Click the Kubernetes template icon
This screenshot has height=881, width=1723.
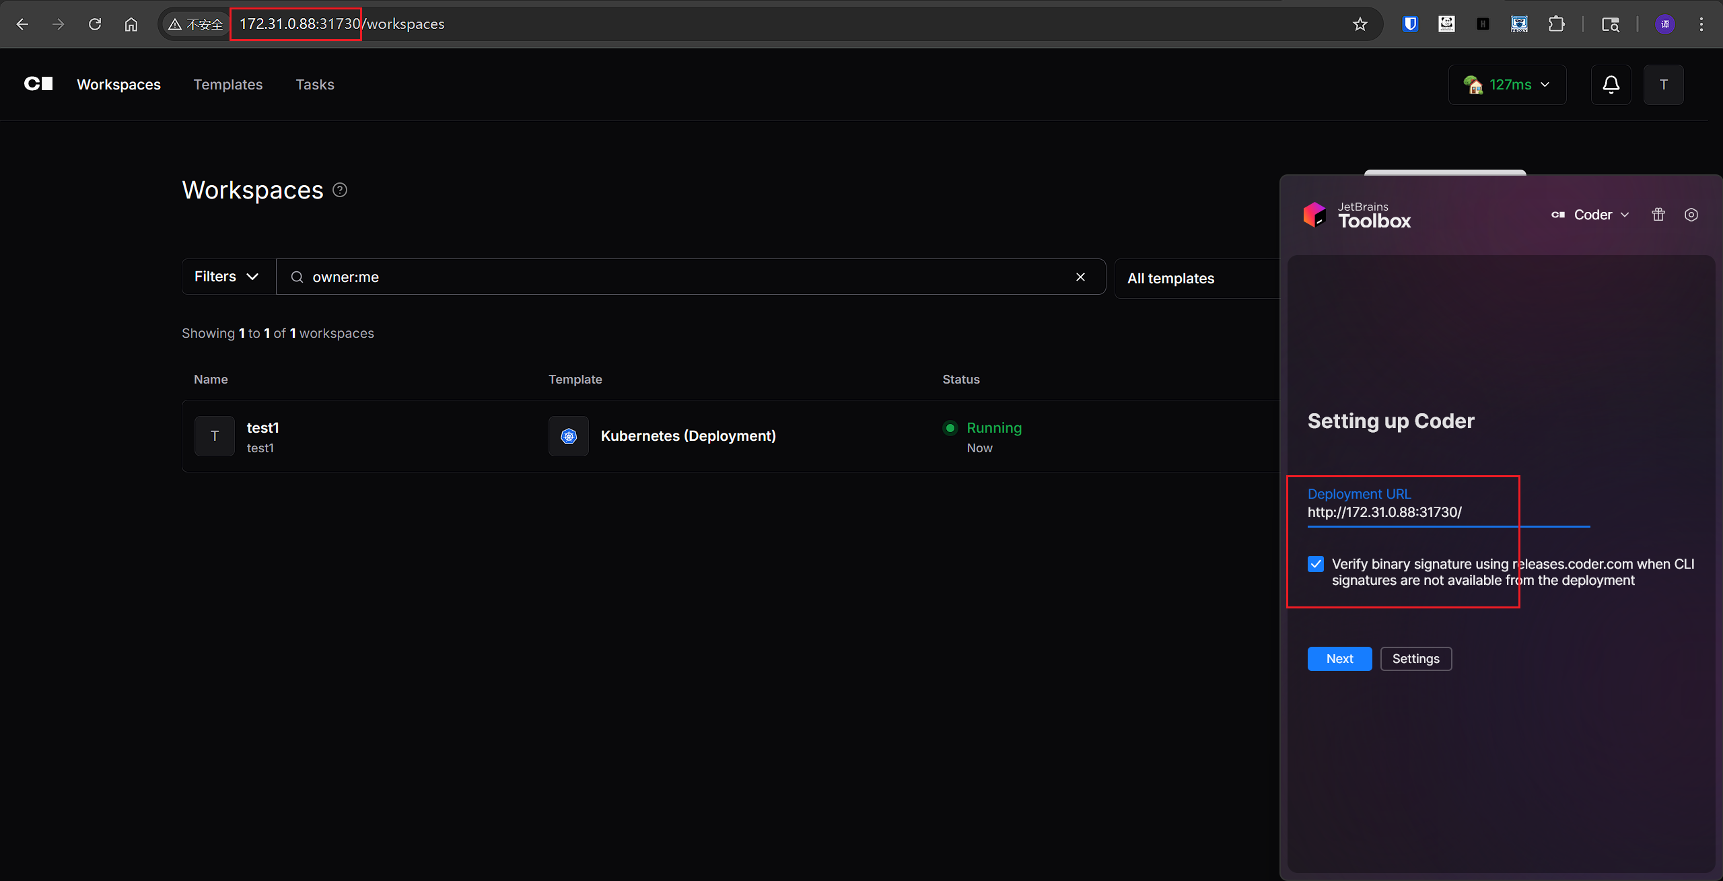point(568,436)
